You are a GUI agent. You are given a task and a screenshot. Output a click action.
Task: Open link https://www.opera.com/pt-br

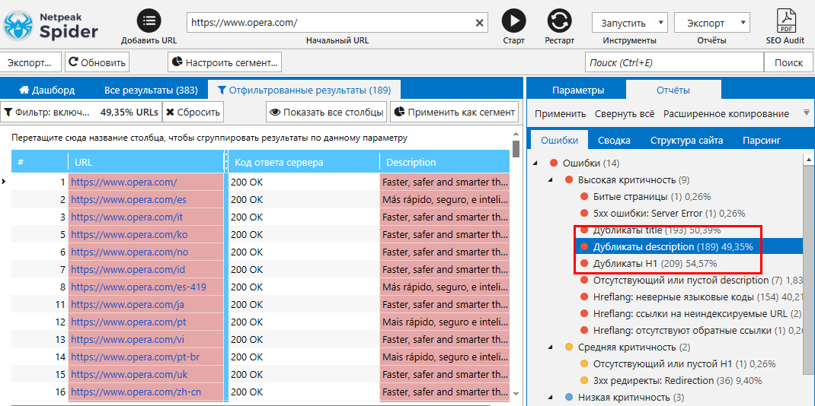(135, 357)
